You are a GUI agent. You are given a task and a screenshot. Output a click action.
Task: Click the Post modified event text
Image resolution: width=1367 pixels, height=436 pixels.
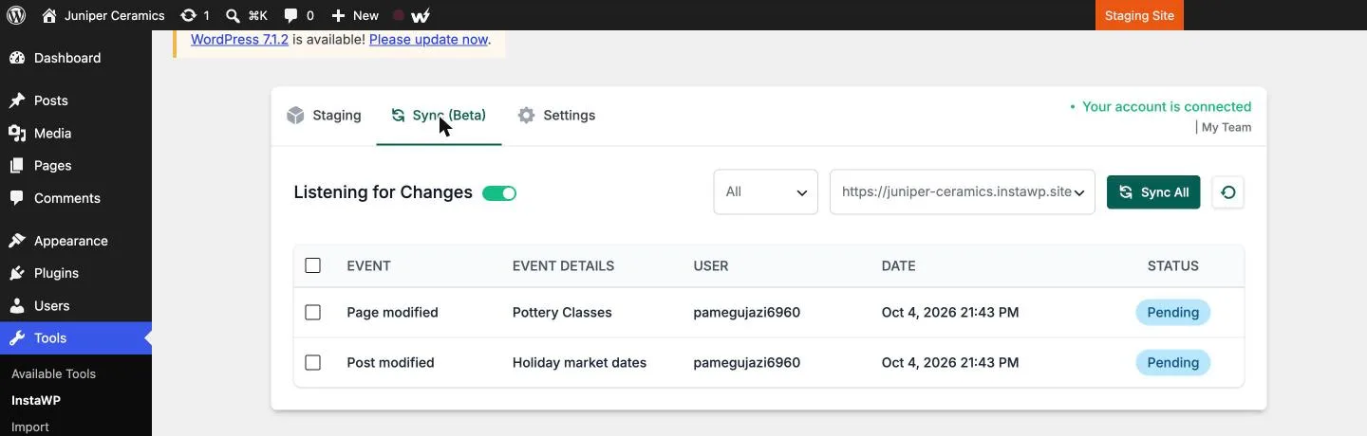(x=391, y=362)
